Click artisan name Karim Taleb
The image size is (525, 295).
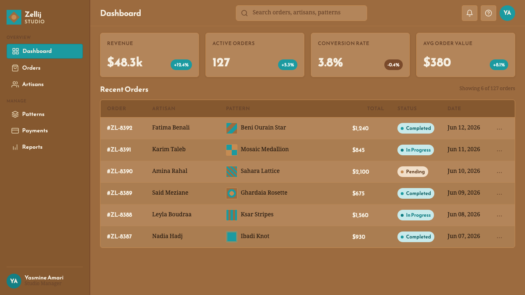pos(169,150)
